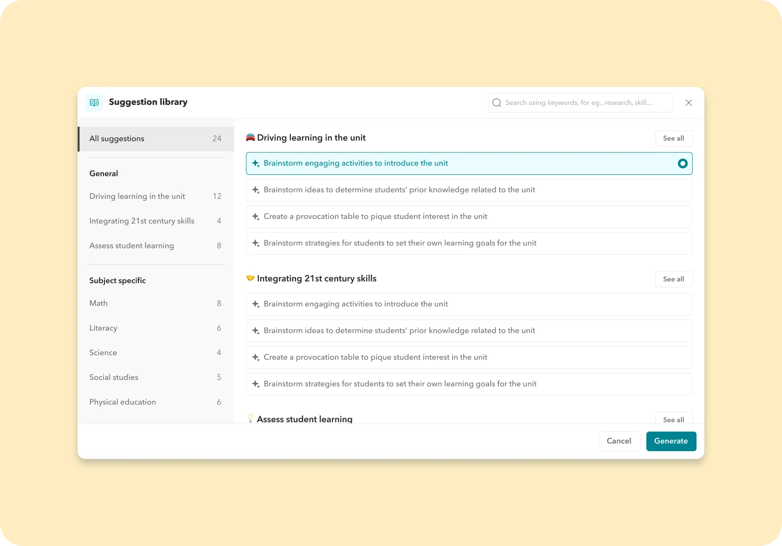Toggle the radio button on the selected suggestion
The width and height of the screenshot is (782, 546).
click(682, 163)
